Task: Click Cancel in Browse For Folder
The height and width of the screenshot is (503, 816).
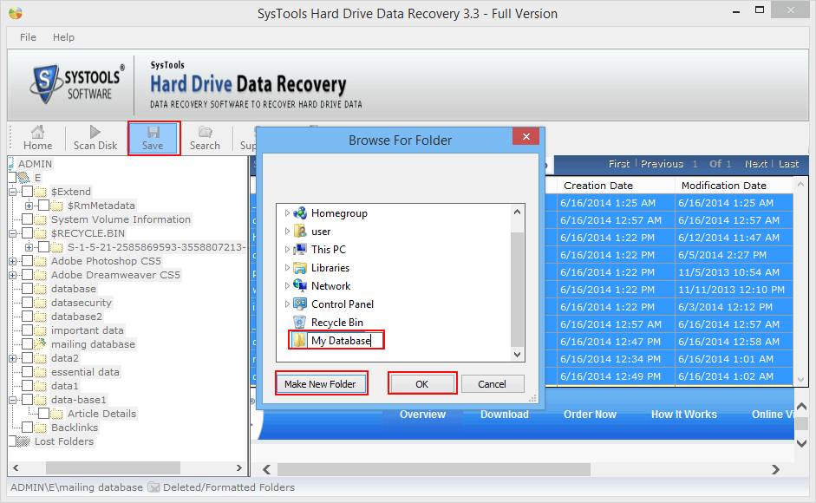Action: click(x=492, y=384)
